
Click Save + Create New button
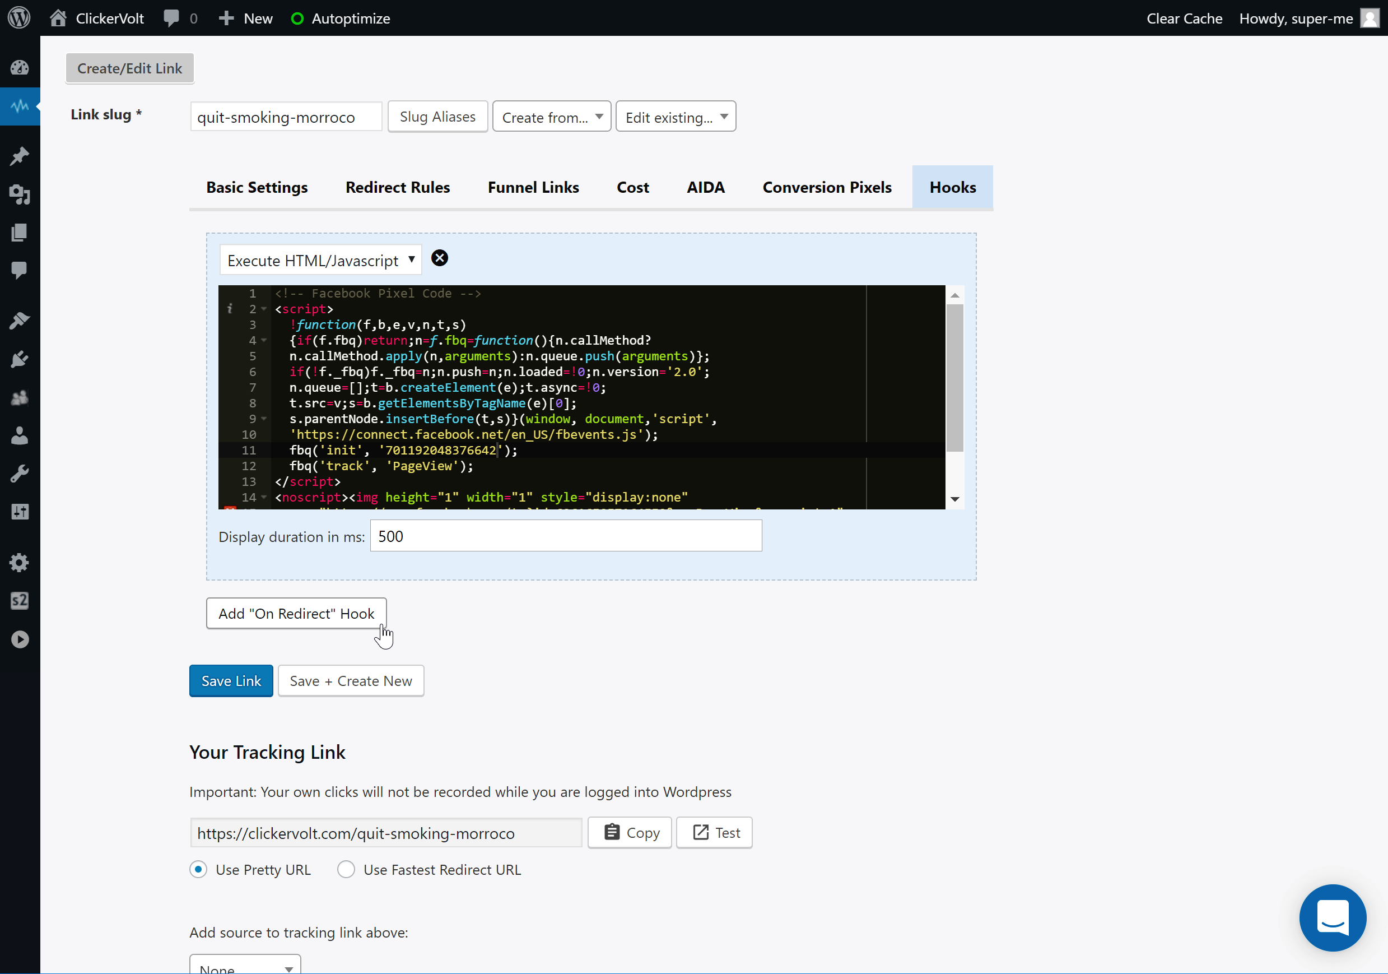351,681
